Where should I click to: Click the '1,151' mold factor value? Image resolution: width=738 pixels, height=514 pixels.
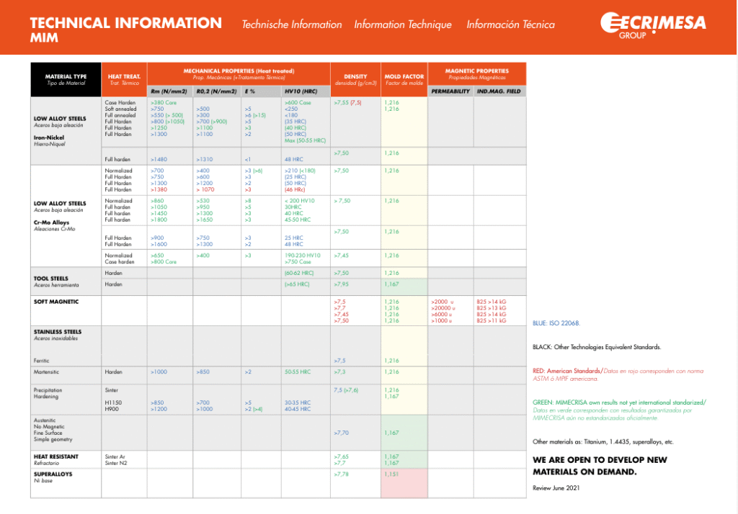pyautogui.click(x=391, y=474)
